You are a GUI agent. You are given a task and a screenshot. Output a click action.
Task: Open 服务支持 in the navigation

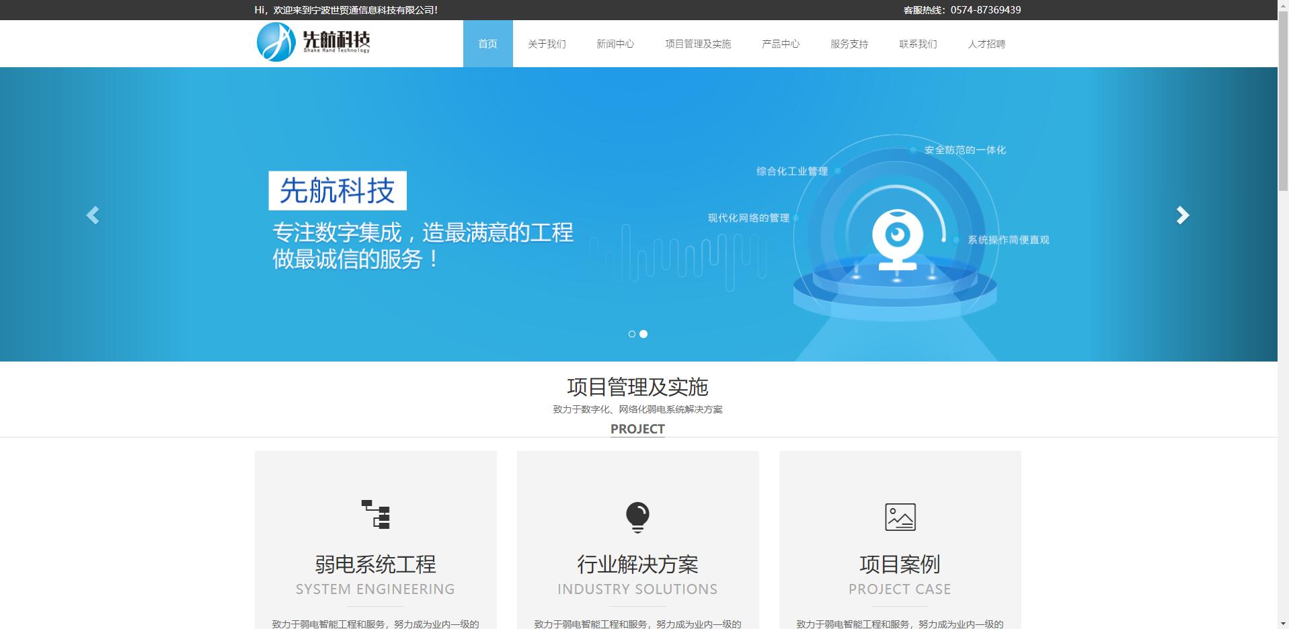click(x=849, y=44)
